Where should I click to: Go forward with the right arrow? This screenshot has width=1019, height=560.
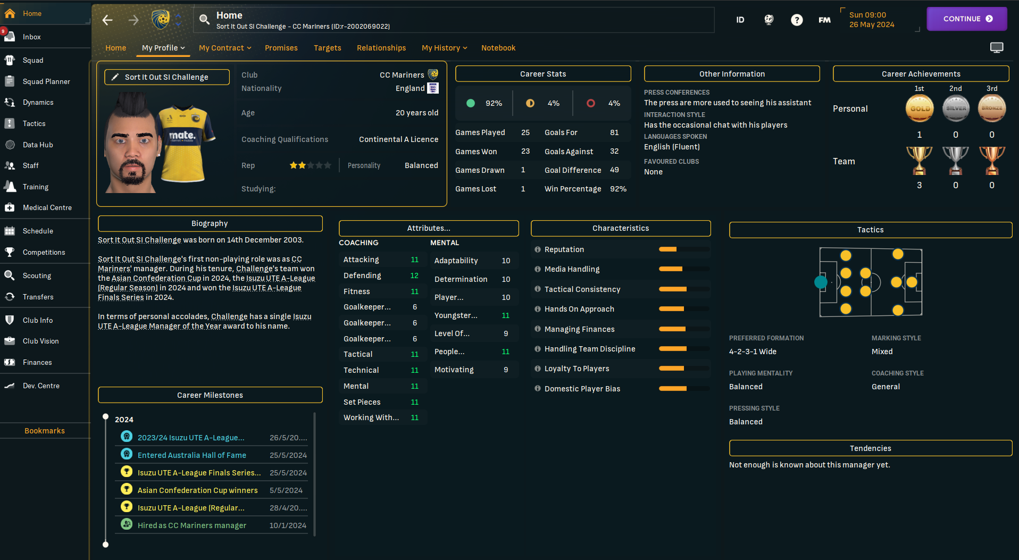(133, 20)
